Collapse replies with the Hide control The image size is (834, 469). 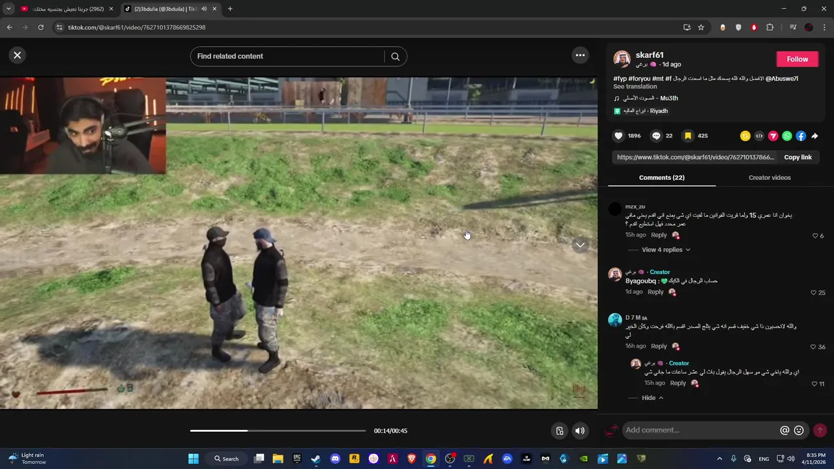[x=652, y=398]
